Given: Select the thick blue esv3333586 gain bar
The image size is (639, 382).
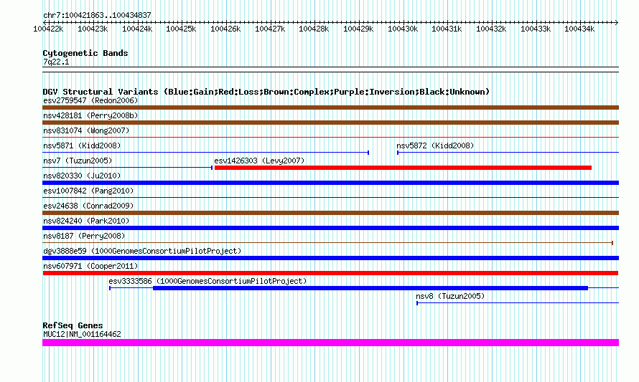Looking at the screenshot, I should [x=370, y=288].
